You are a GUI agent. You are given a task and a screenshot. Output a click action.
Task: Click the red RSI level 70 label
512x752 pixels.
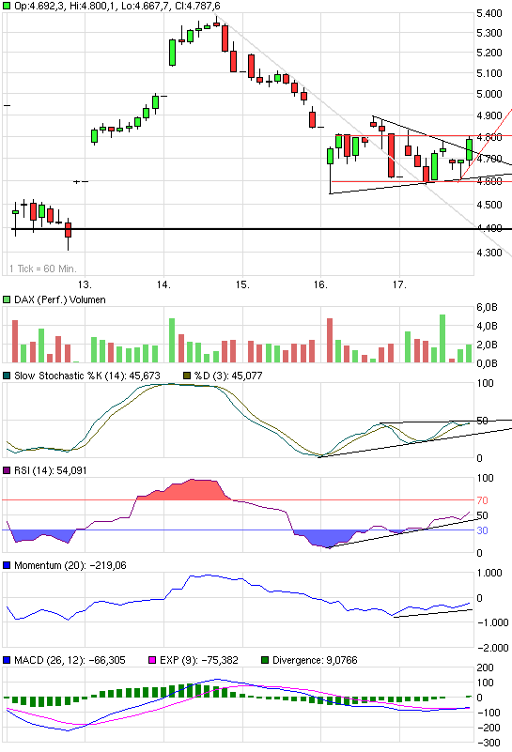coord(482,500)
